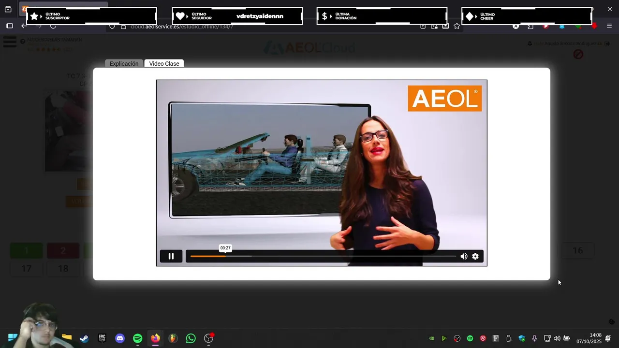Launch FL Studio from the taskbar
This screenshot has width=619, height=348.
click(173, 338)
